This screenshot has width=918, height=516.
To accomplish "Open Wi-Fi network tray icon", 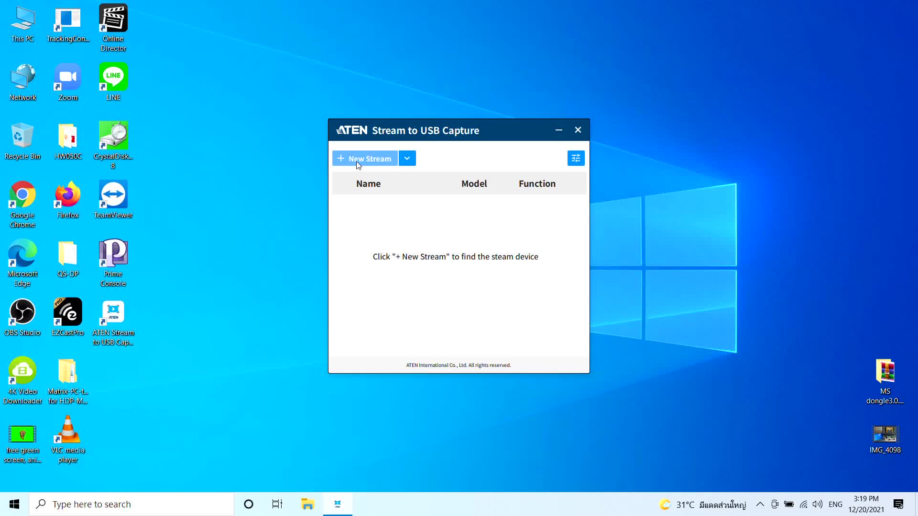I will tap(803, 504).
